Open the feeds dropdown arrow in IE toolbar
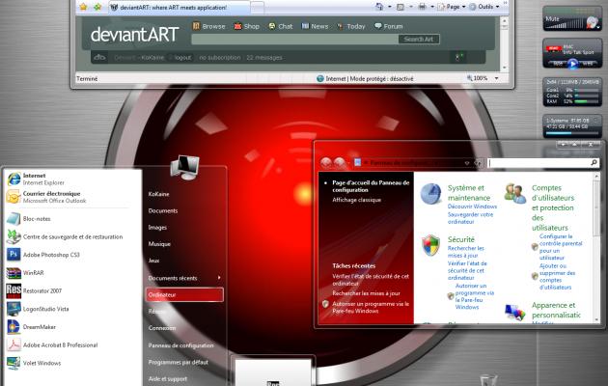 tap(411, 7)
